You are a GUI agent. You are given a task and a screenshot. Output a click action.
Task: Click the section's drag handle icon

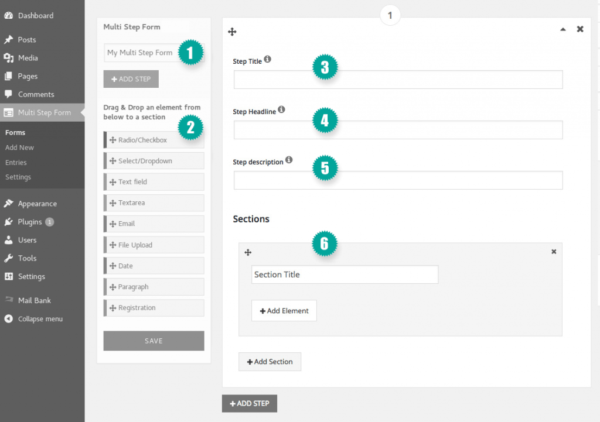[248, 252]
